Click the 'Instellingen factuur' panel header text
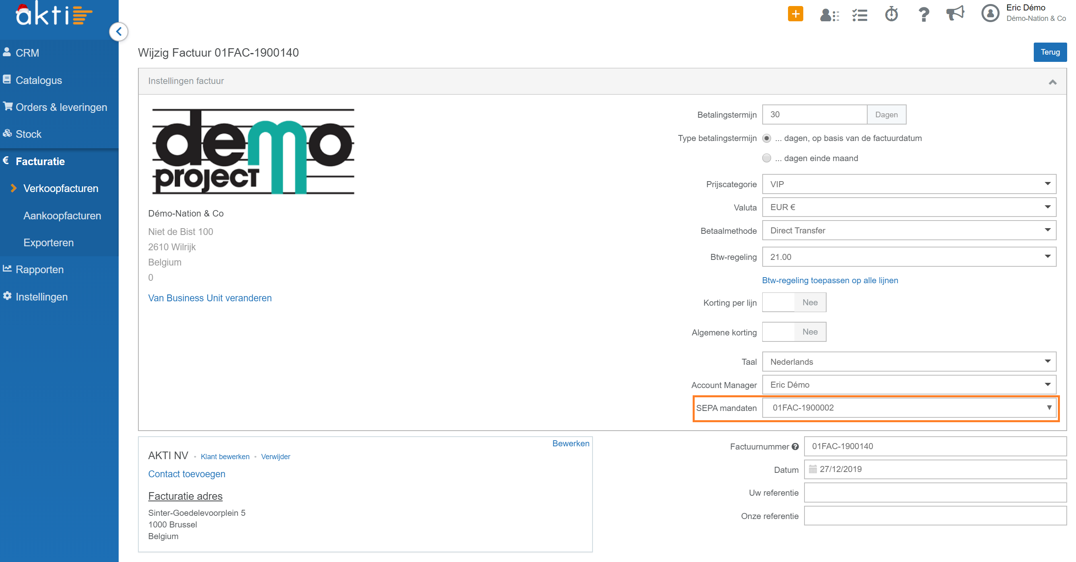Viewport: 1076px width, 562px height. pyautogui.click(x=186, y=81)
